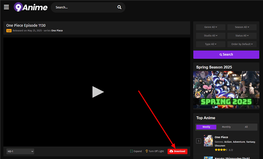Open the One Piece ranked thumbnail
The image size is (263, 159).
pos(208,141)
